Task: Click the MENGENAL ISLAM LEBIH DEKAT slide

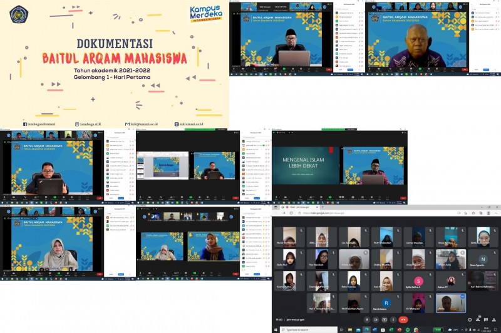Action: click(305, 165)
